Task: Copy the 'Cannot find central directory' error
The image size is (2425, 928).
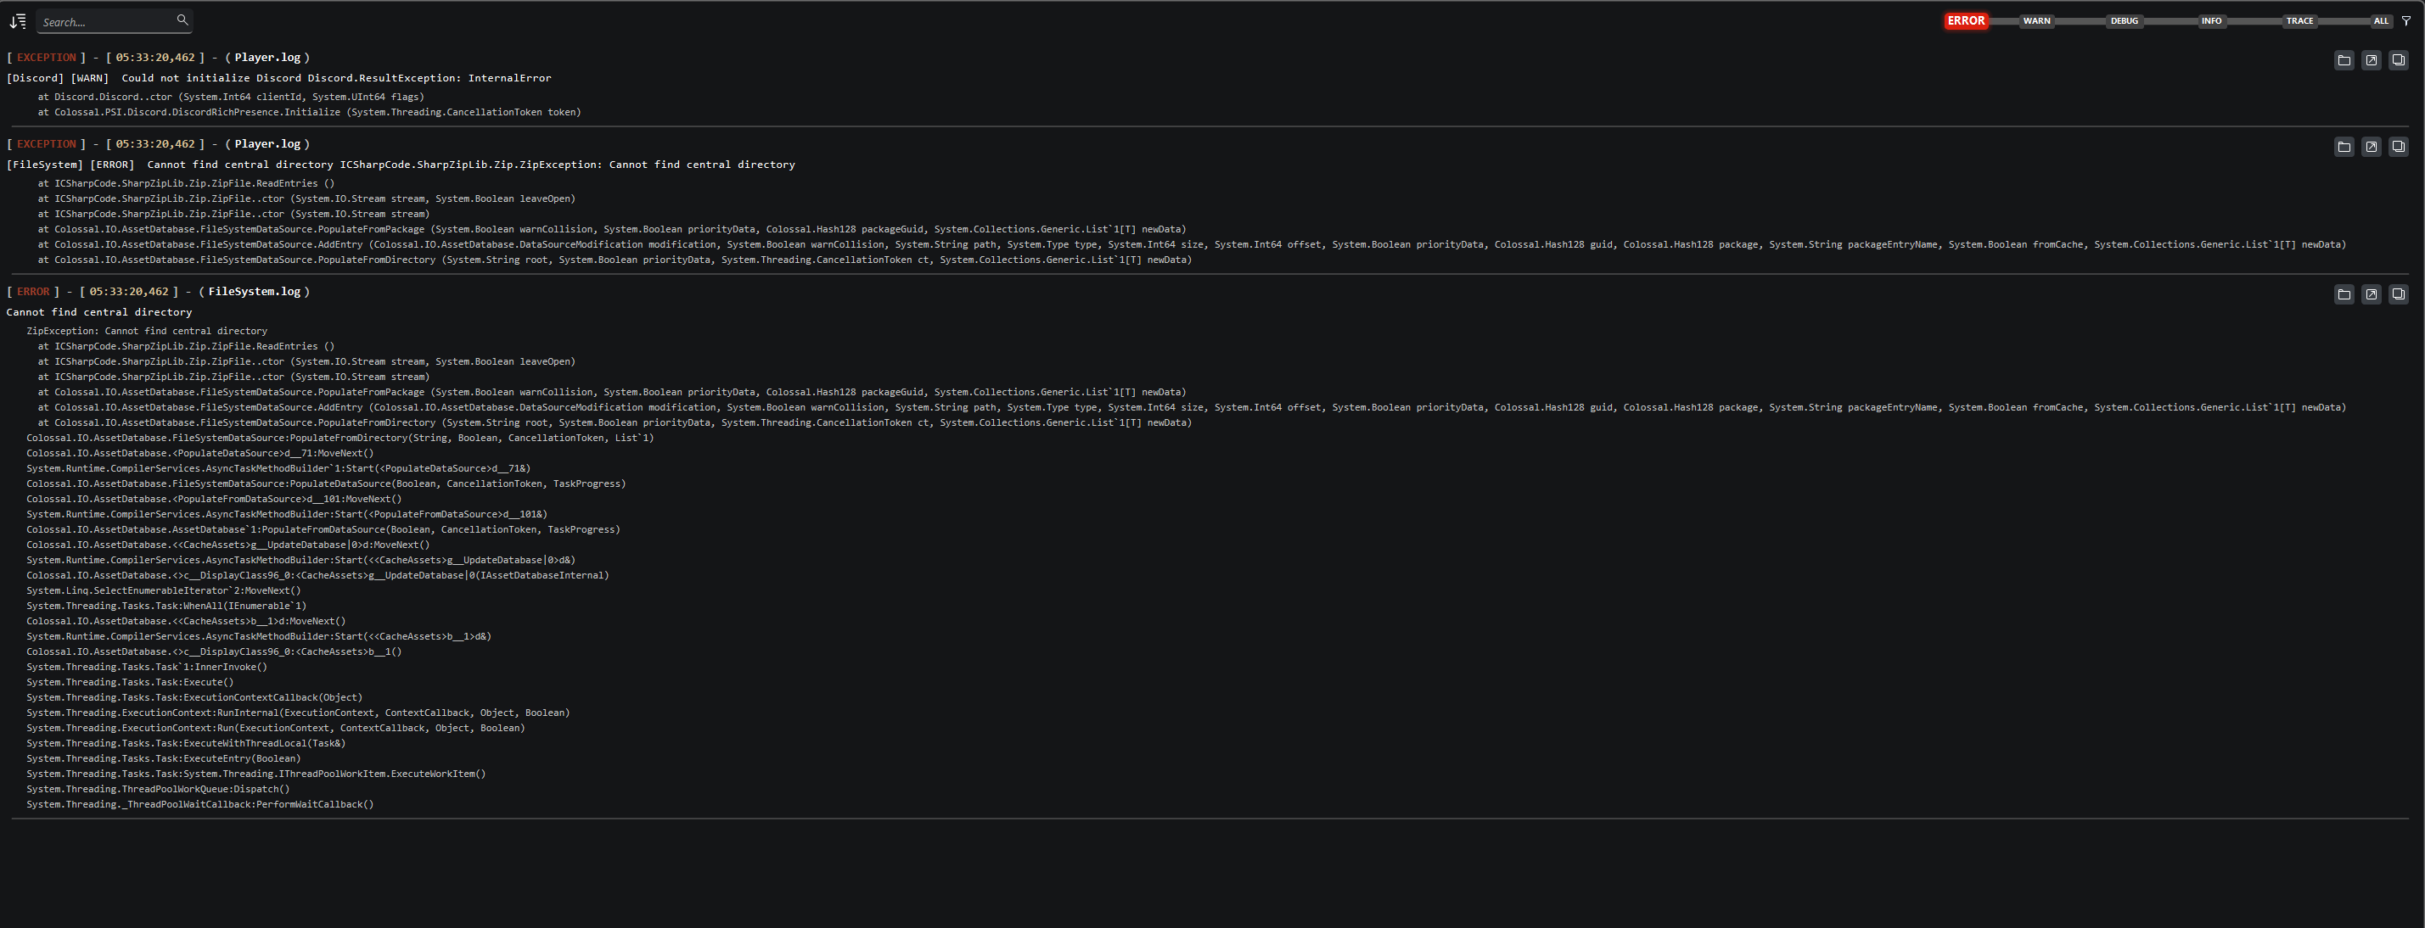Action: tap(2398, 293)
